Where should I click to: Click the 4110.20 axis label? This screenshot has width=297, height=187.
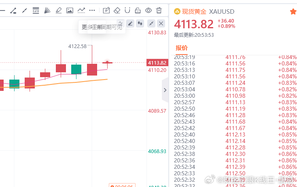[x=157, y=70]
